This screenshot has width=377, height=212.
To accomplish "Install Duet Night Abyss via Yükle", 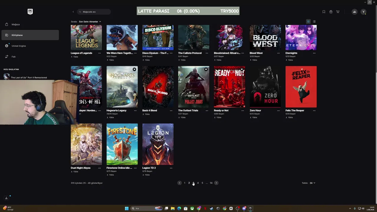I will 75,172.
